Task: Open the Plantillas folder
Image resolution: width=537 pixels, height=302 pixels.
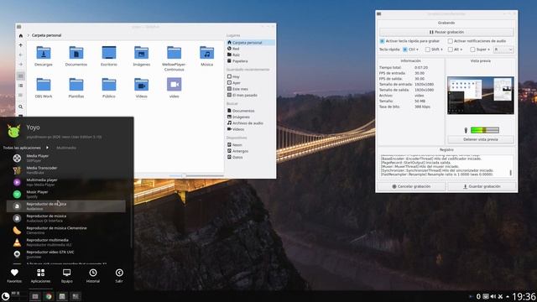Action: [x=76, y=85]
